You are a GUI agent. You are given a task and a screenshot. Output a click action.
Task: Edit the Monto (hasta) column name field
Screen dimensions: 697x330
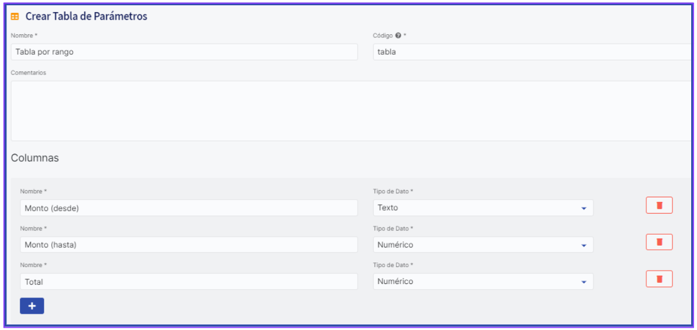[189, 245]
